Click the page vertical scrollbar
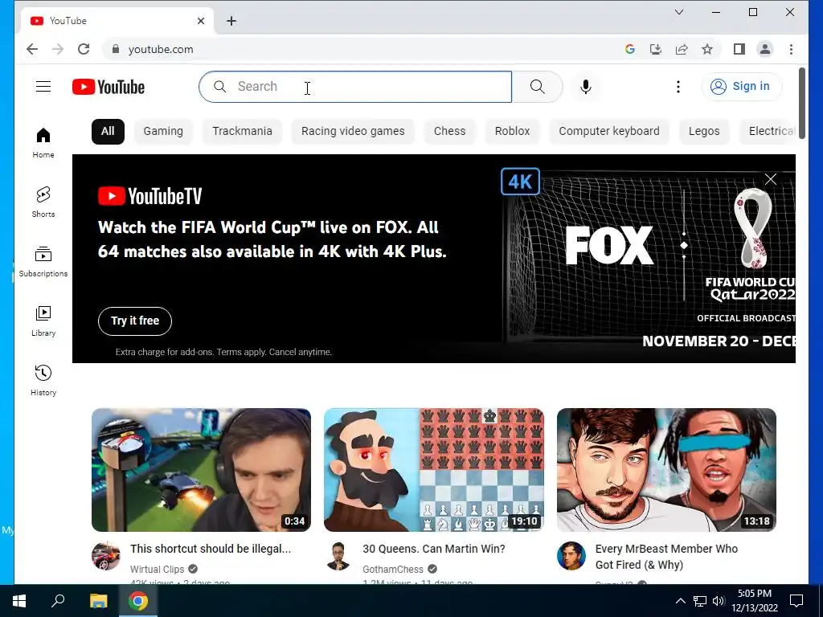Screen dimensions: 823x617 point(801,104)
